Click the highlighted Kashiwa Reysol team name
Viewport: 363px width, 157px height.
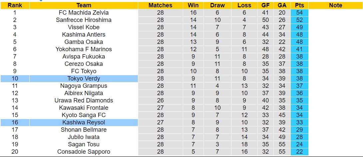84,122
